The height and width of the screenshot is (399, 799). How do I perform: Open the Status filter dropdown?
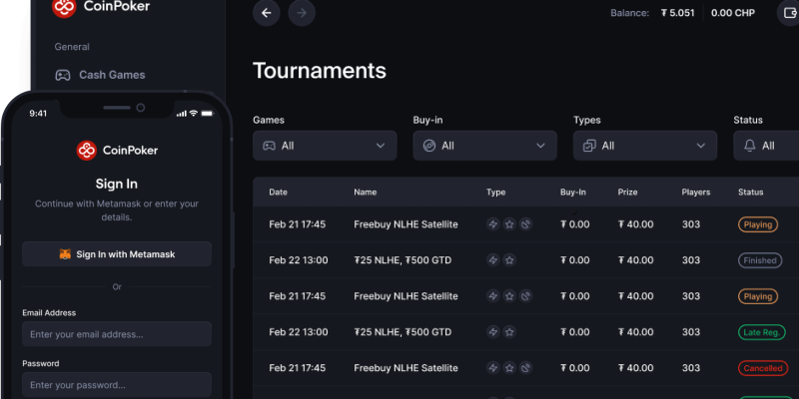tap(766, 146)
